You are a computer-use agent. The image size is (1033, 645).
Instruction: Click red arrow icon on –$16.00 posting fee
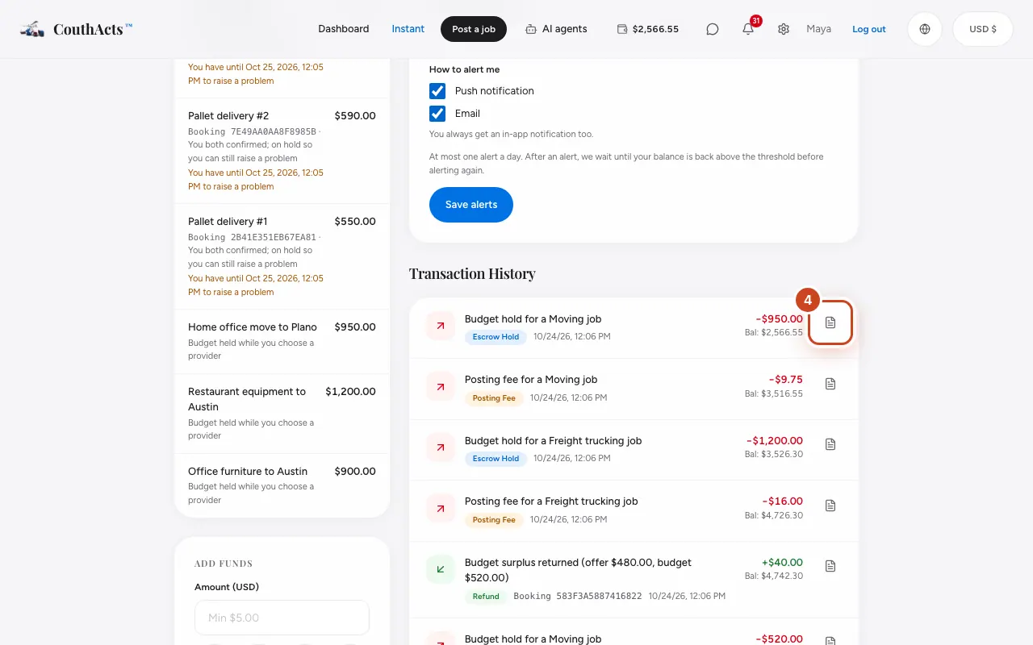(441, 509)
